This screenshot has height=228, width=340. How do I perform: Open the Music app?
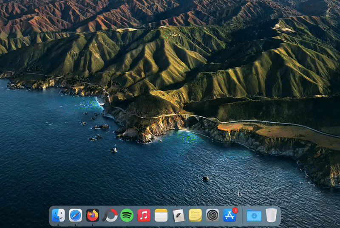tap(144, 215)
